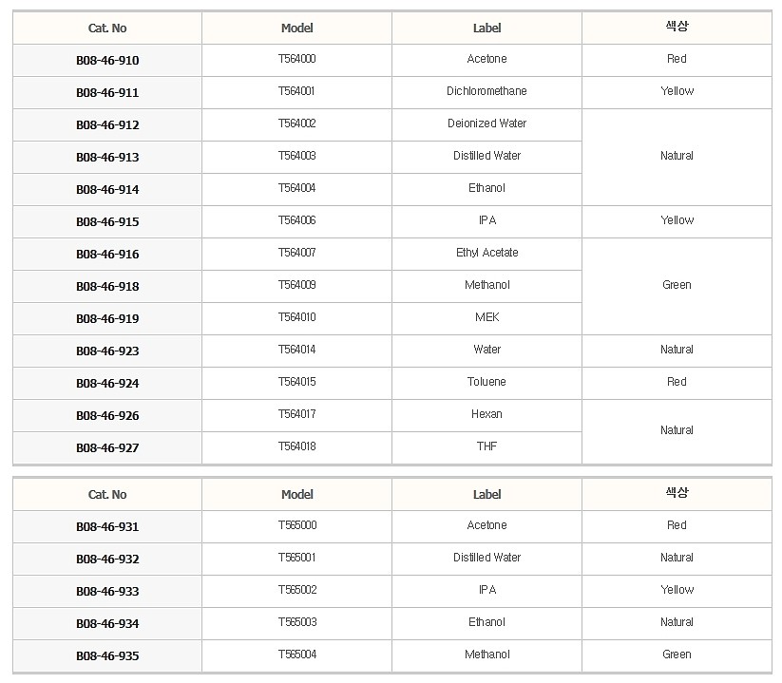Select the Dichloromethane label cell
Screen dimensions: 782x683
click(x=486, y=91)
